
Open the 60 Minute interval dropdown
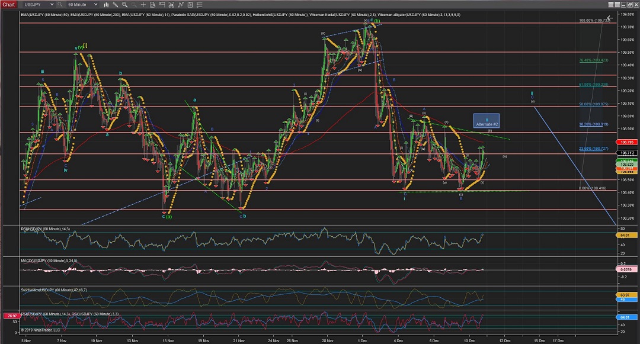[x=82, y=5]
